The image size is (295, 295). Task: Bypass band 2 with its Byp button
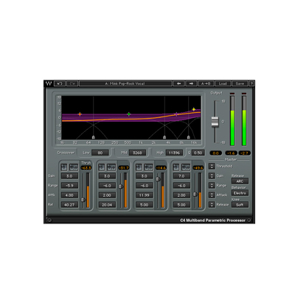coord(111,167)
